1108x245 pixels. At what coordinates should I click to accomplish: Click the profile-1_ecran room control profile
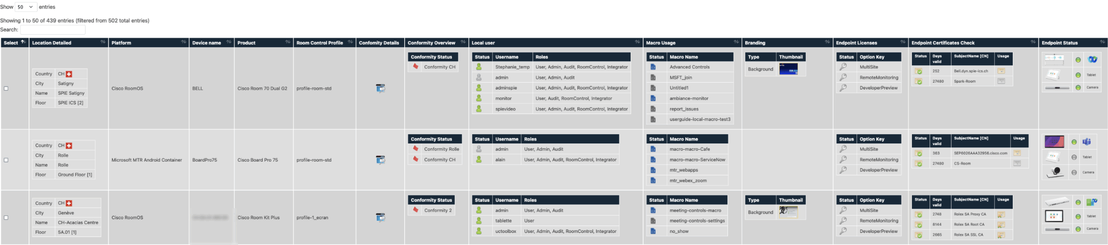click(312, 217)
